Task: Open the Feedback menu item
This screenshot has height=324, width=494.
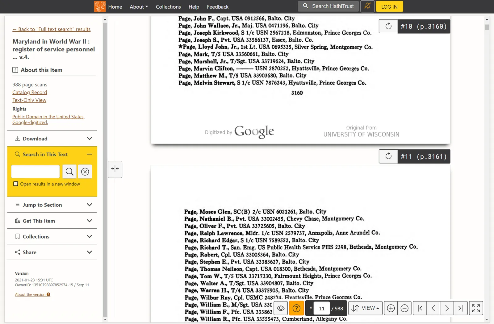Action: pos(218,7)
